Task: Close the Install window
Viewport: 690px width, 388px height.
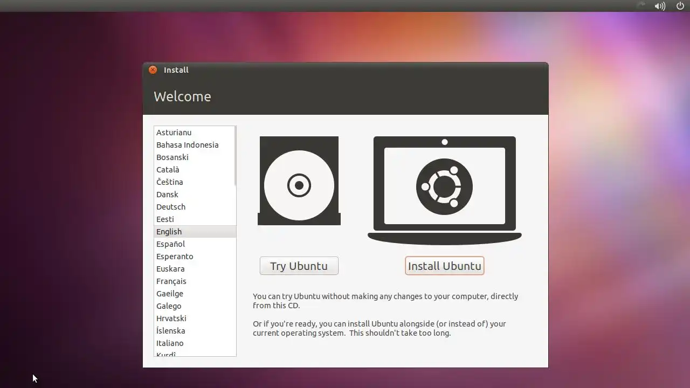Action: click(153, 70)
